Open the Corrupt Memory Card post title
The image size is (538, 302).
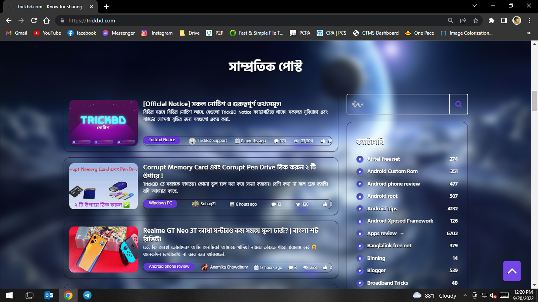(x=230, y=171)
